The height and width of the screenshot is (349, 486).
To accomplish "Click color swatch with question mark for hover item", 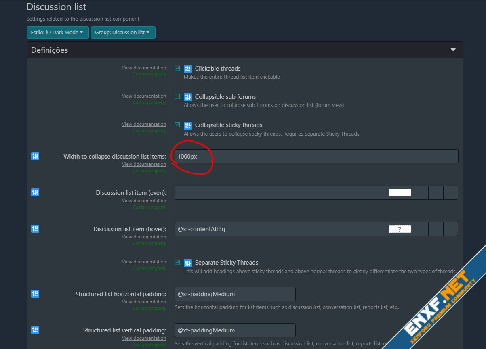I will pyautogui.click(x=400, y=229).
